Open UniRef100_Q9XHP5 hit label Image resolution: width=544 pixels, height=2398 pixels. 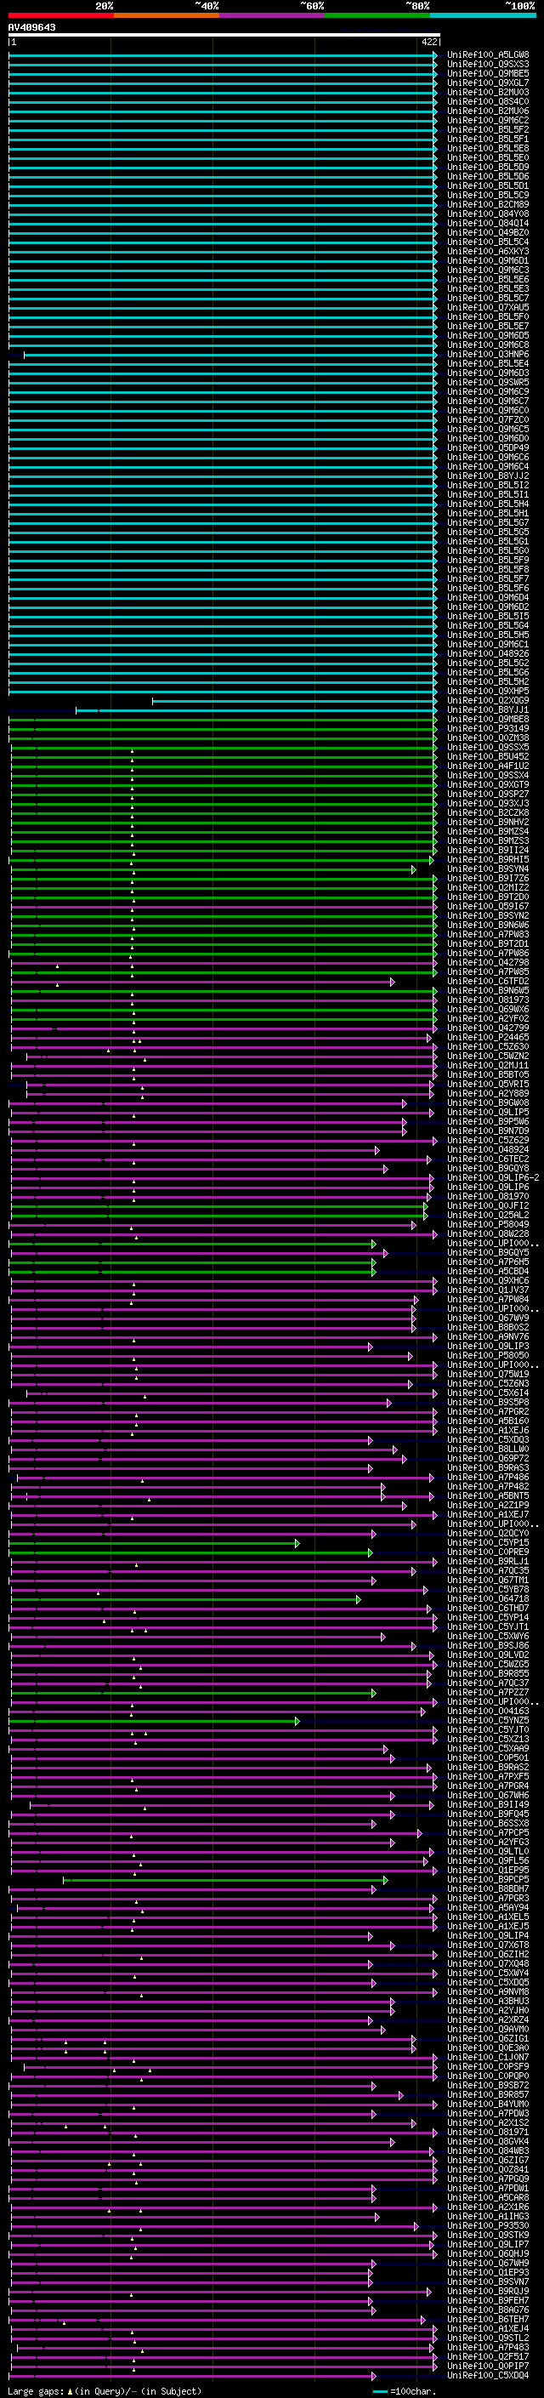488,691
